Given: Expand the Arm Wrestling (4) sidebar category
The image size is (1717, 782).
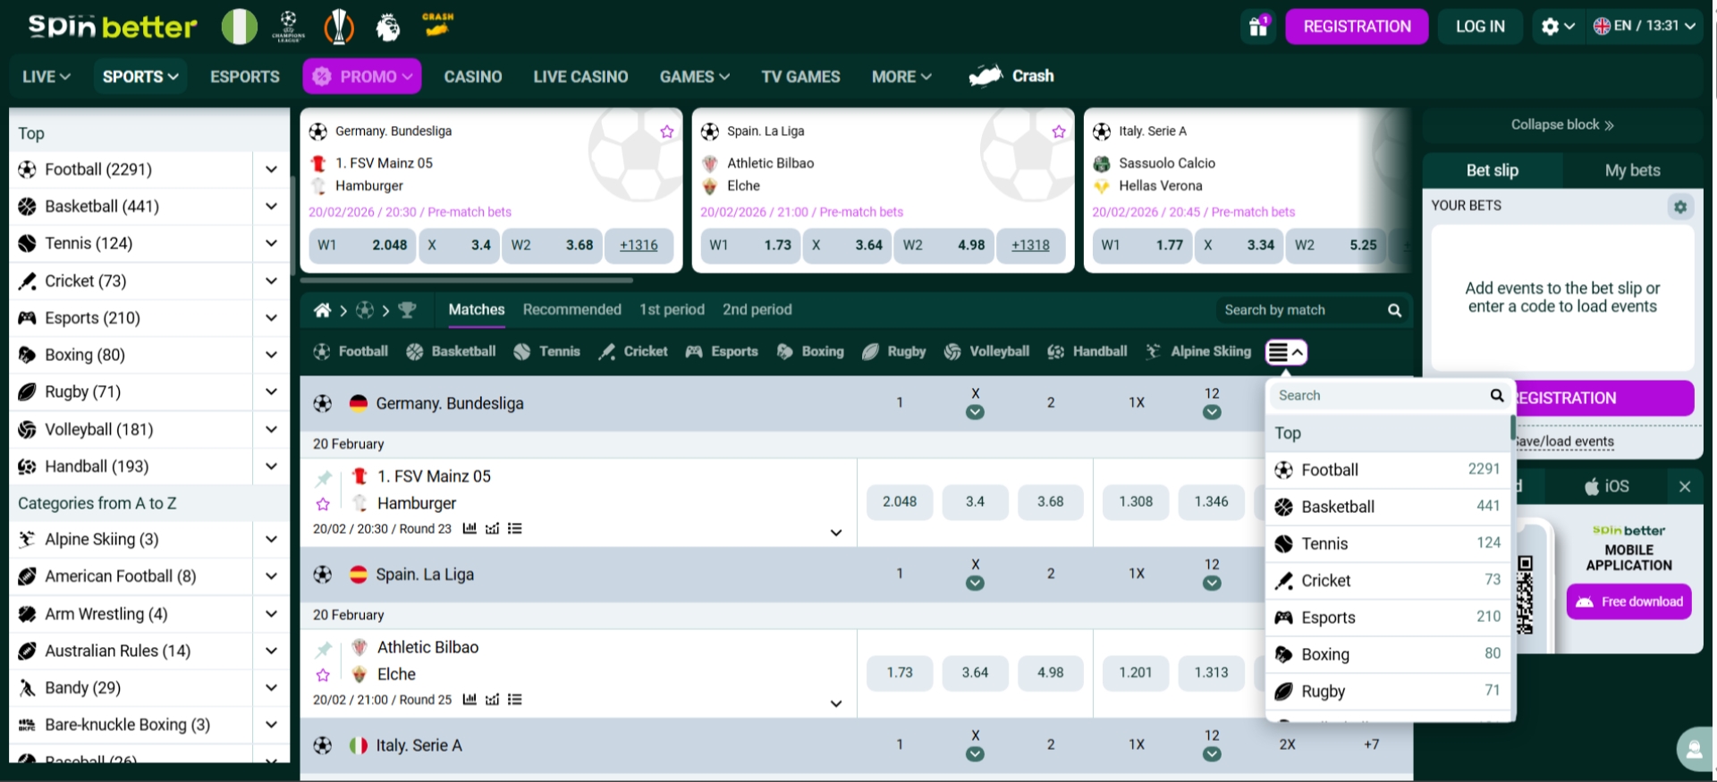Looking at the screenshot, I should [x=271, y=614].
